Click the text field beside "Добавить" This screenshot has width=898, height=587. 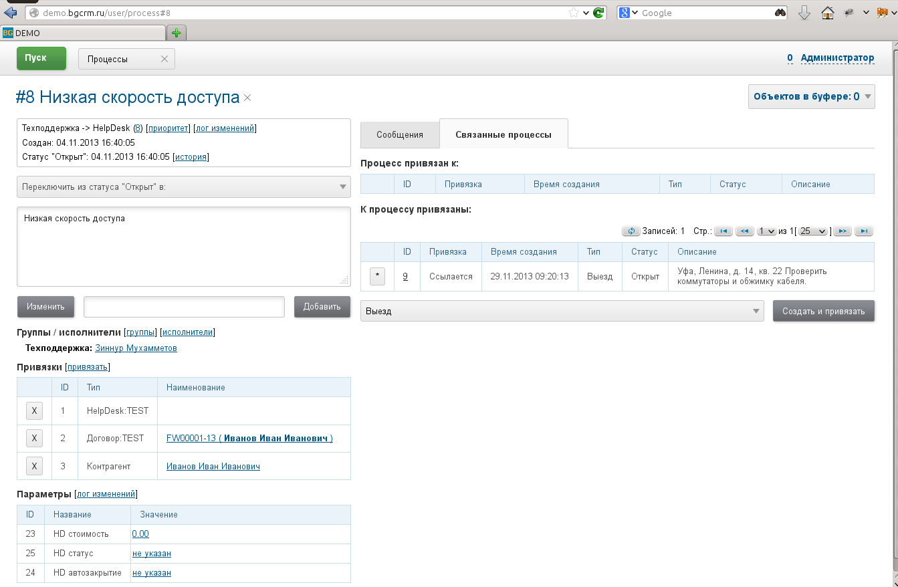(184, 307)
